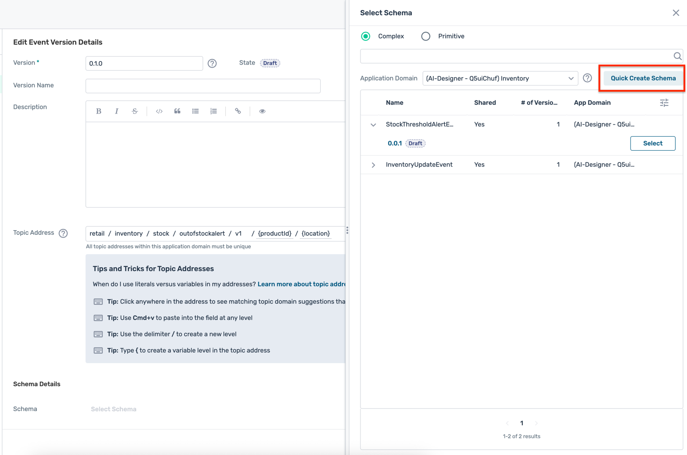The height and width of the screenshot is (455, 687).
Task: Apply strikethrough formatting to description text
Action: pyautogui.click(x=135, y=111)
